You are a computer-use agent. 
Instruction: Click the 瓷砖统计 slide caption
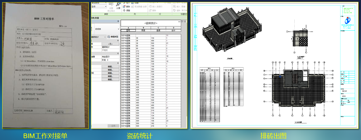[140, 136]
